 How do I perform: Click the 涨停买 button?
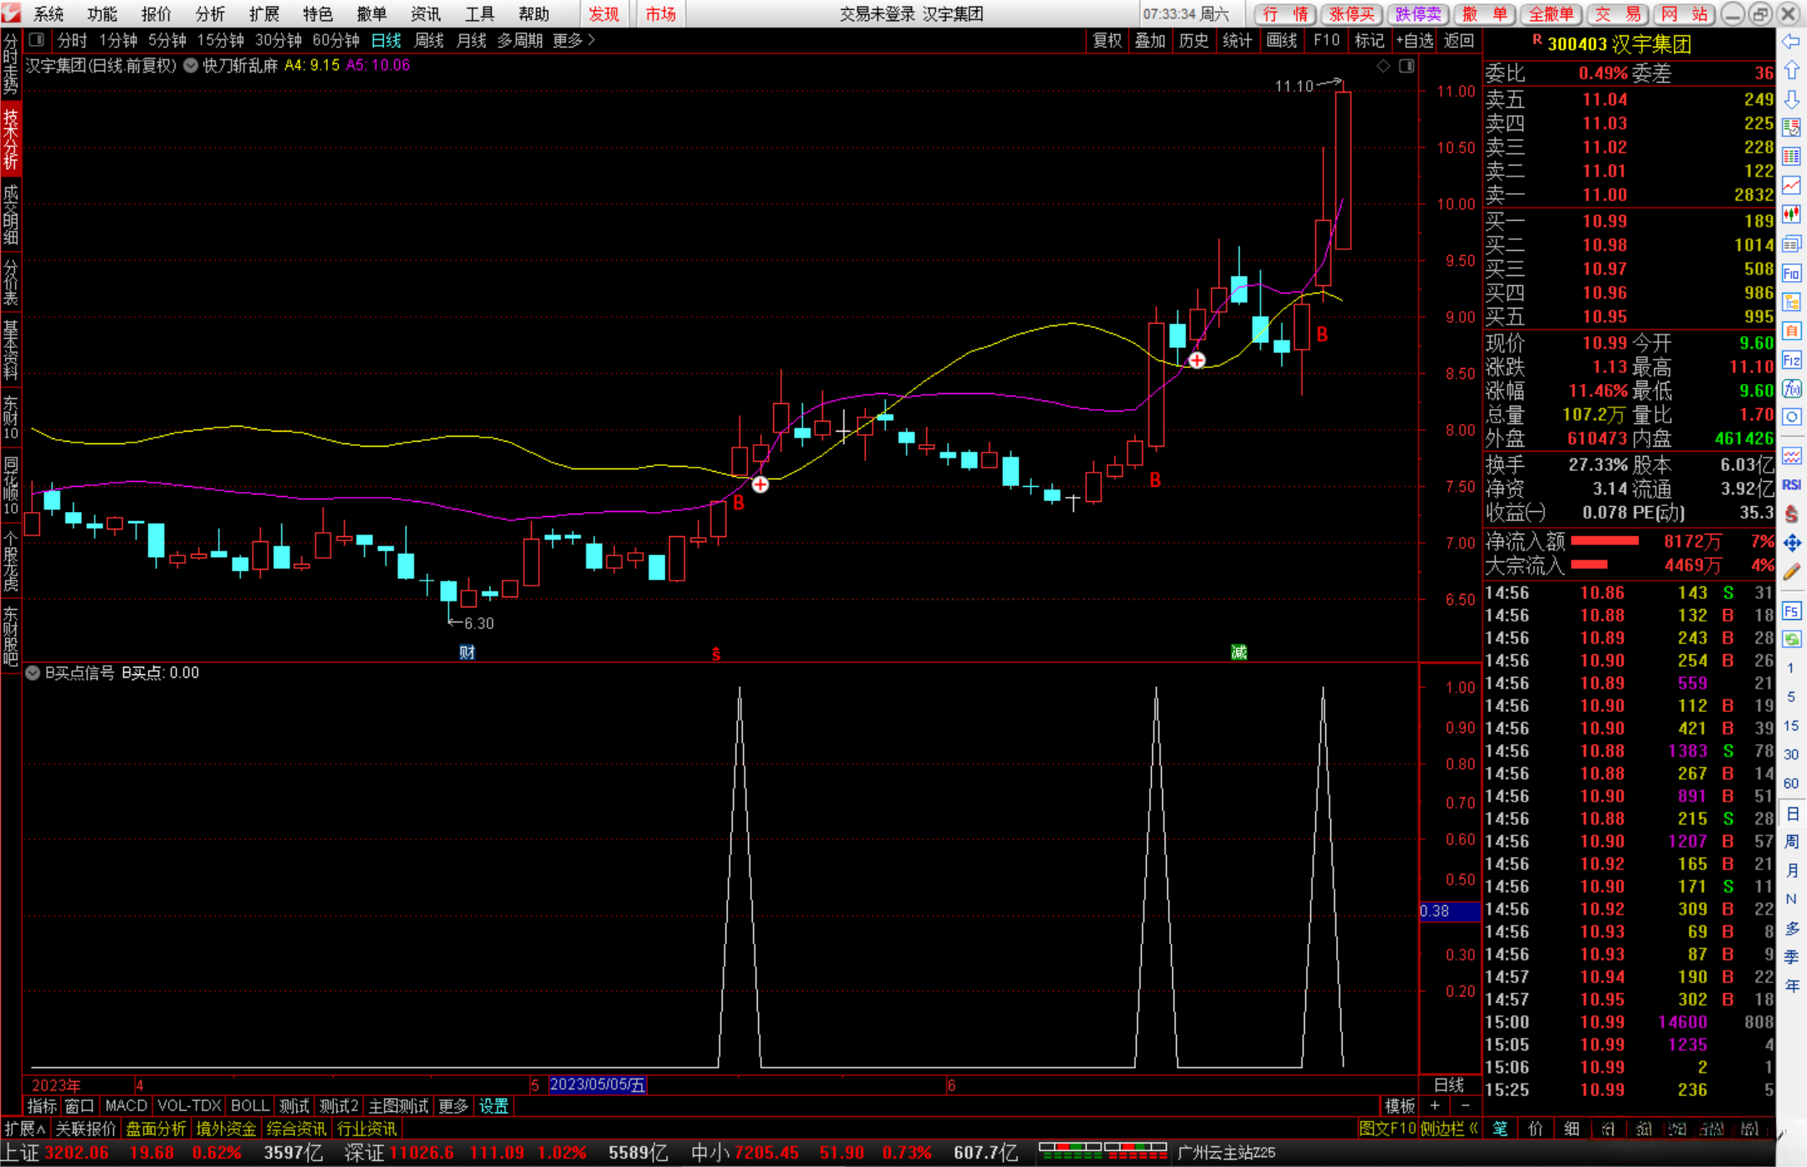[x=1352, y=13]
